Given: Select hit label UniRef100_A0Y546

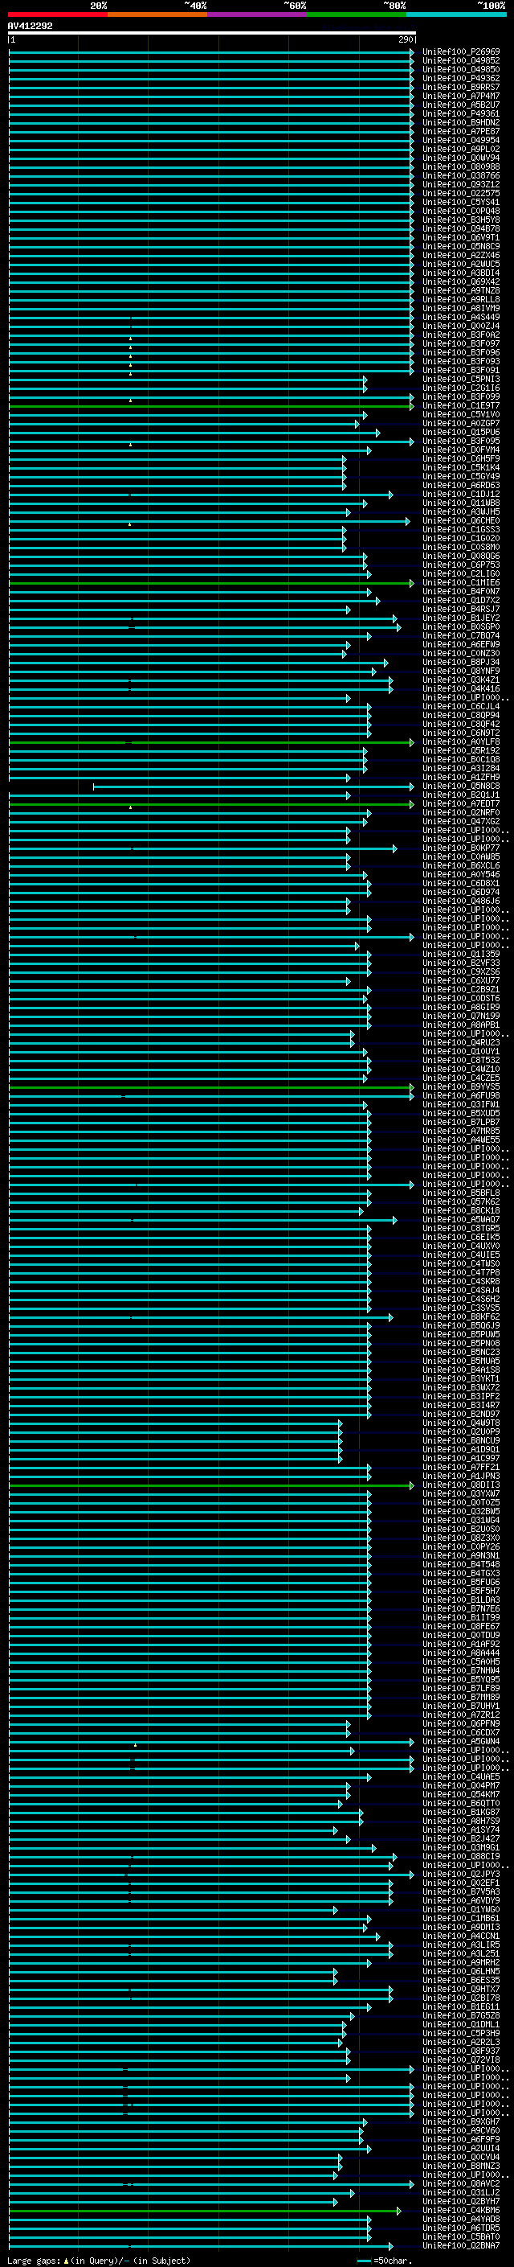Looking at the screenshot, I should (x=460, y=875).
